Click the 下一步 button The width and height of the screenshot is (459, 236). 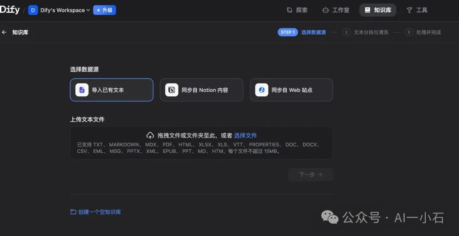311,174
